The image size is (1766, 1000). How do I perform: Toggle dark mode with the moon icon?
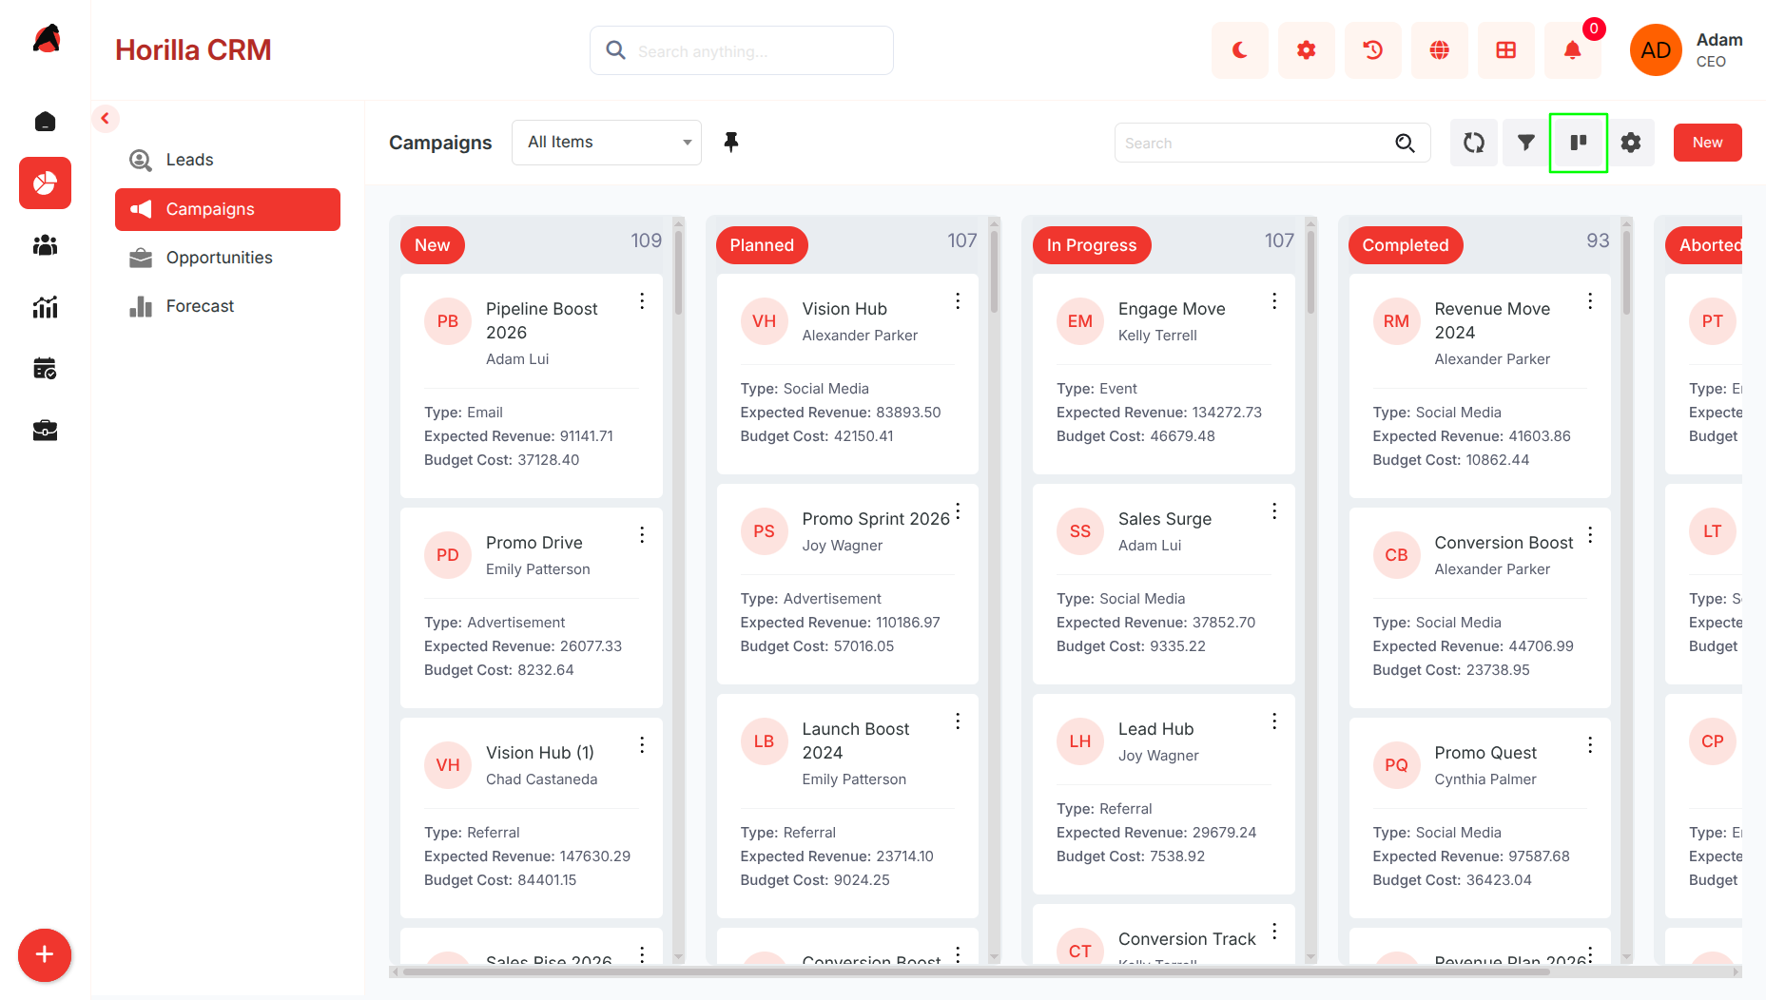(x=1239, y=50)
